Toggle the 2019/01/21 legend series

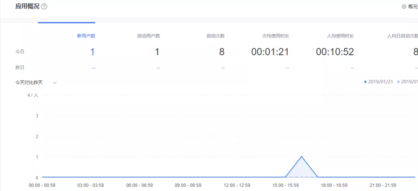[379, 82]
